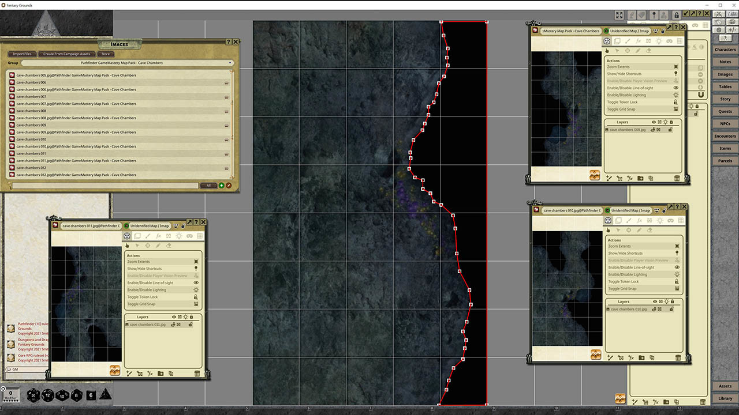Open the Encounters sidebar tab
The width and height of the screenshot is (739, 415).
725,136
